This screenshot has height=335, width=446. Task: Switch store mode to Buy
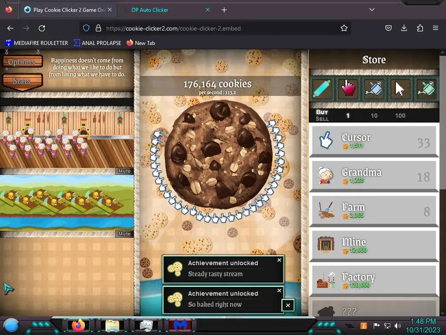[x=322, y=112]
